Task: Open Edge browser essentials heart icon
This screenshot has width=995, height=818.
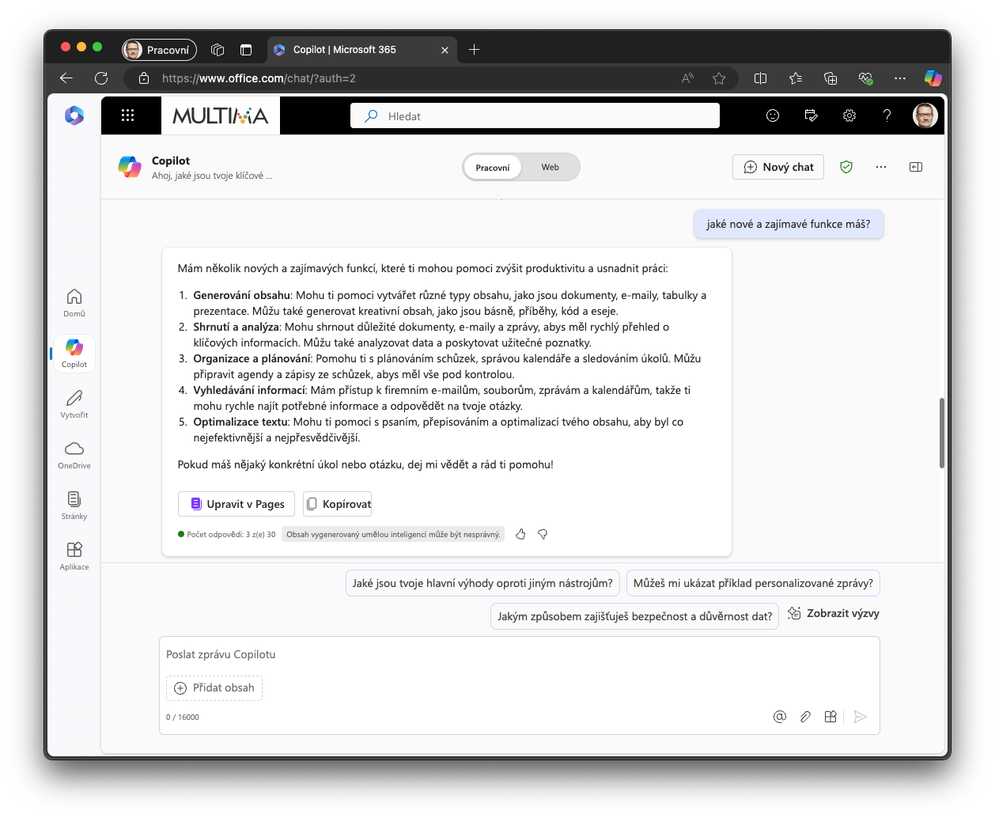Action: coord(865,78)
